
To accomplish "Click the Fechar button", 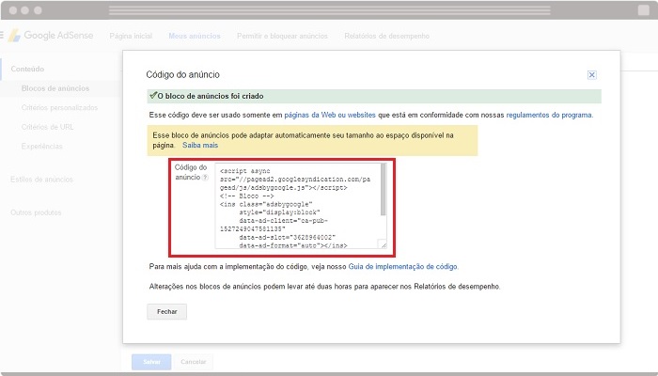I will 166,312.
